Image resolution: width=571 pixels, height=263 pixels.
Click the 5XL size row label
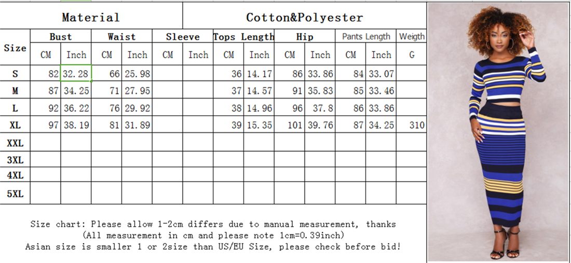coord(15,193)
